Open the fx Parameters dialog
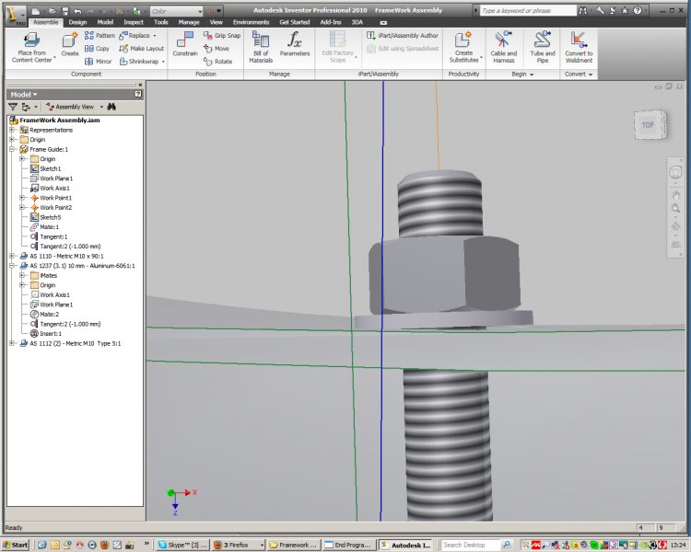Screen dimensions: 691x552 (295, 44)
